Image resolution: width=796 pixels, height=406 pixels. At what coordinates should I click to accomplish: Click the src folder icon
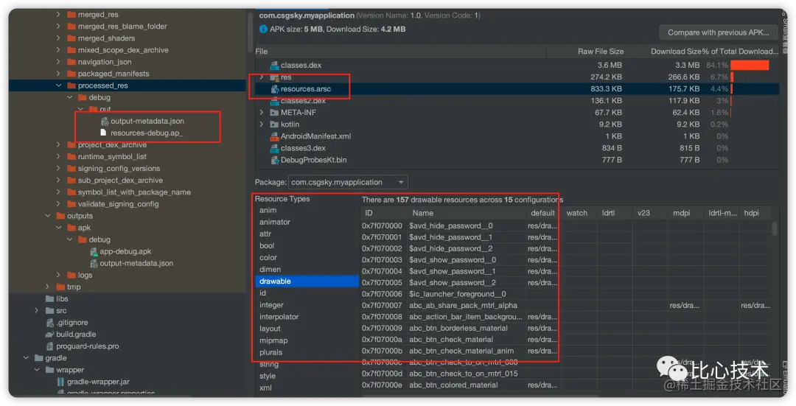pyautogui.click(x=50, y=311)
